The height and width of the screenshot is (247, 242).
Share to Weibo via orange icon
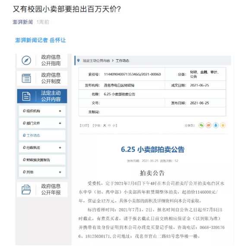(x=208, y=125)
